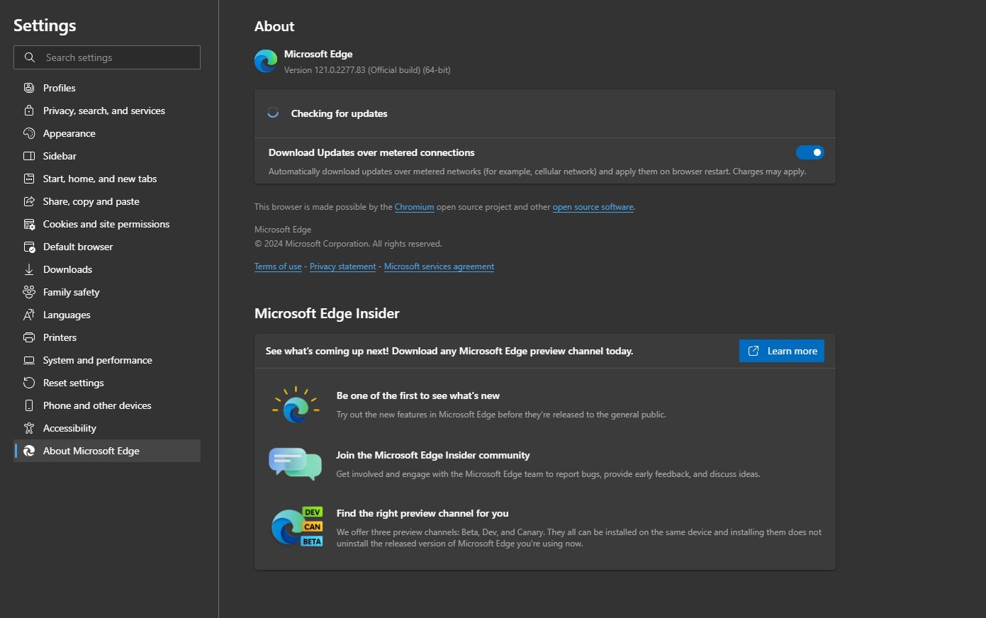Click the Search settings input field

click(x=106, y=57)
